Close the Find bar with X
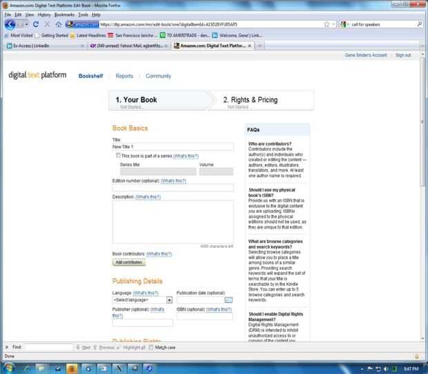 [7, 347]
